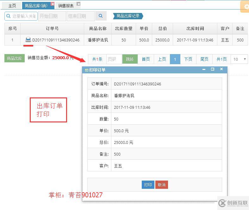Image resolution: width=249 pixels, height=210 pixels.
Task: Close the 商品出库(销) tab
Action: point(53,4)
